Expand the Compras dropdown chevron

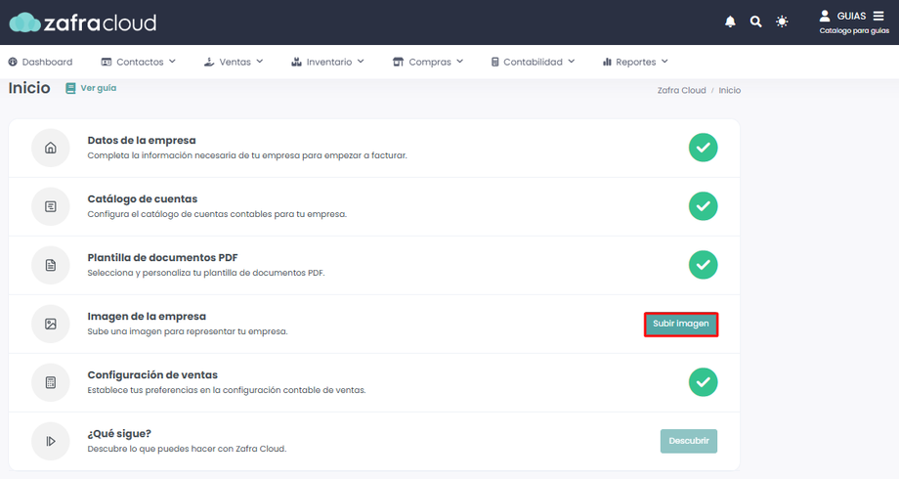click(460, 62)
